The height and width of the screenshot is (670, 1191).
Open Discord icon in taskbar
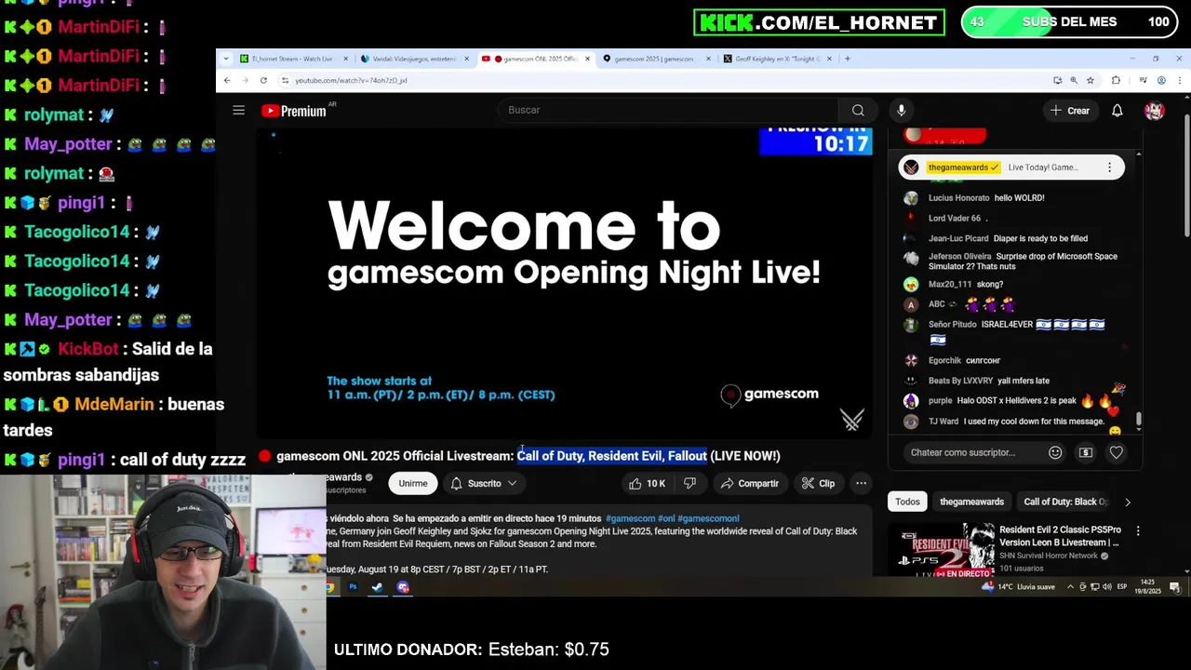point(403,587)
